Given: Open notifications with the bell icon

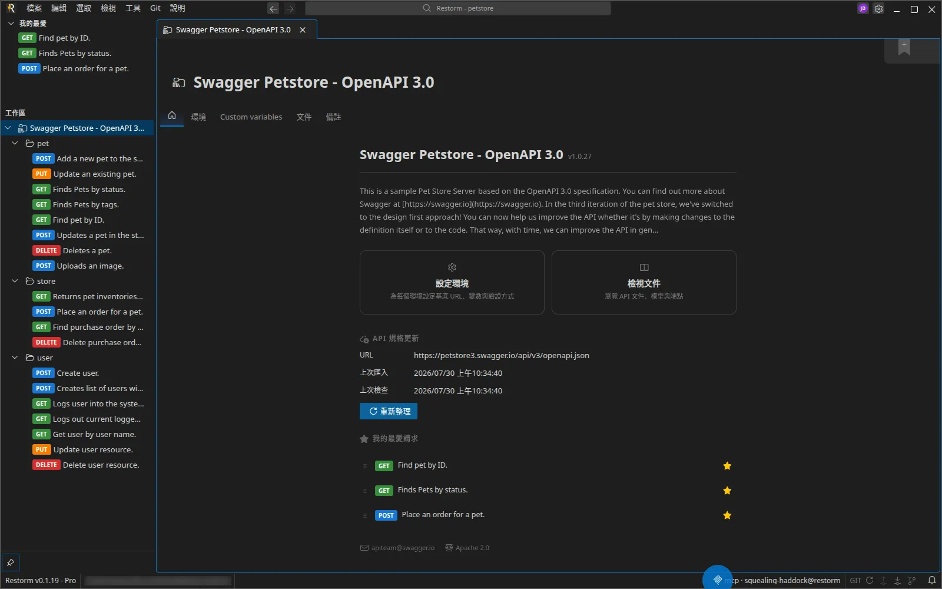Looking at the screenshot, I should coord(932,580).
